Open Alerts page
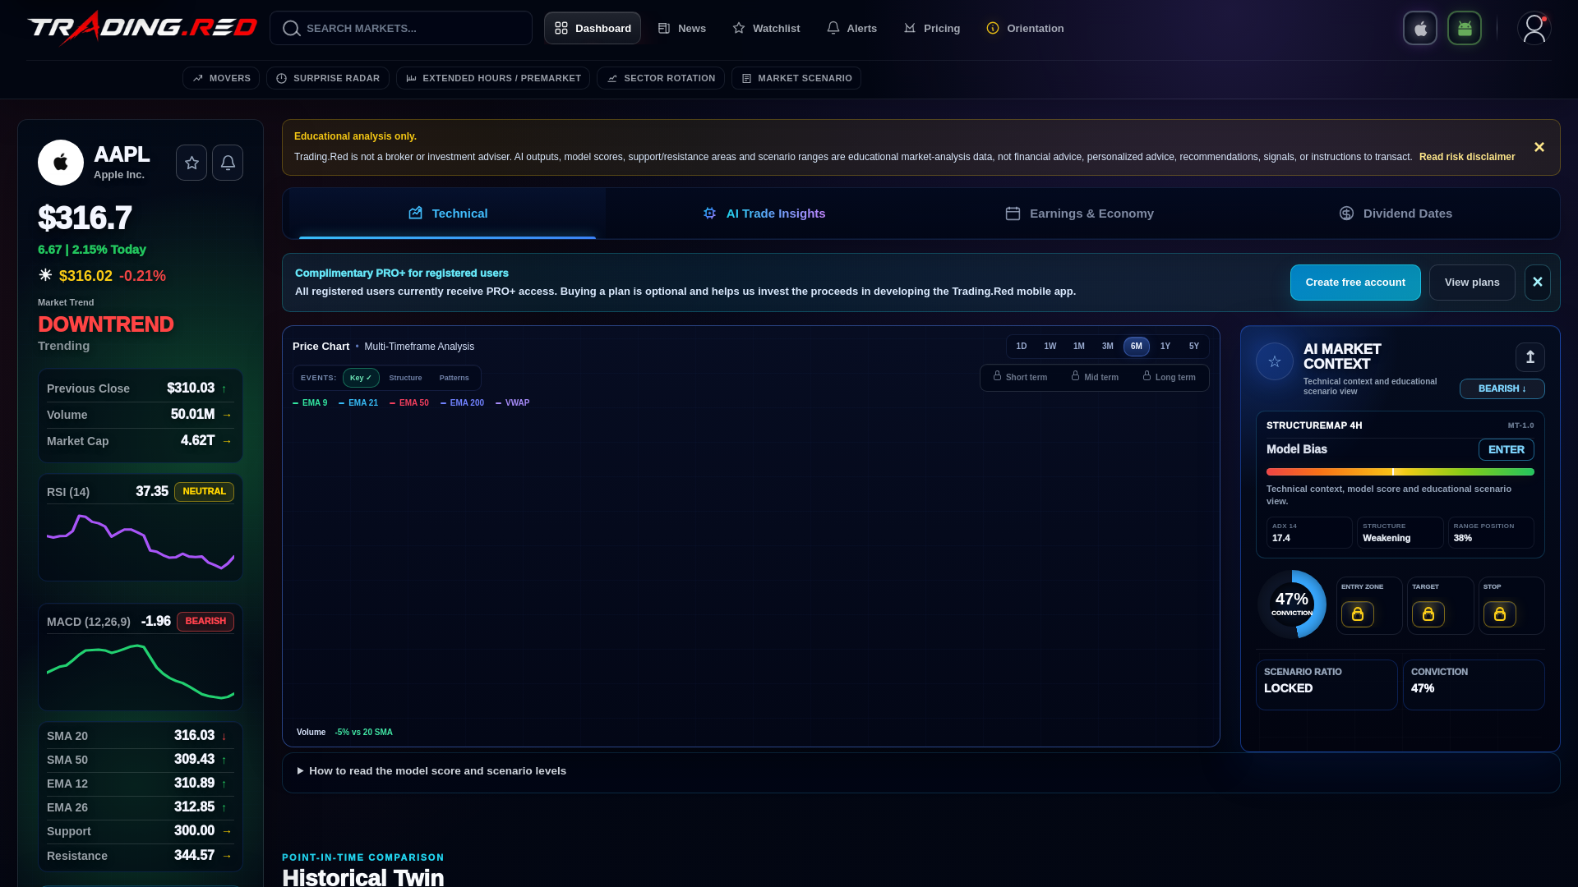This screenshot has height=887, width=1578. point(851,28)
